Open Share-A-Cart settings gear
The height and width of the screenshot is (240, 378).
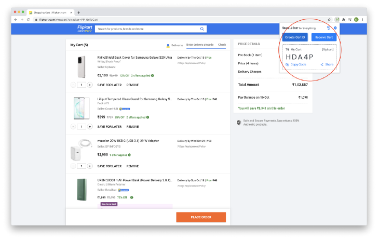pyautogui.click(x=335, y=28)
